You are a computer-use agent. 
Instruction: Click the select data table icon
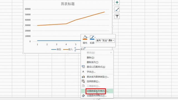click(x=83, y=81)
